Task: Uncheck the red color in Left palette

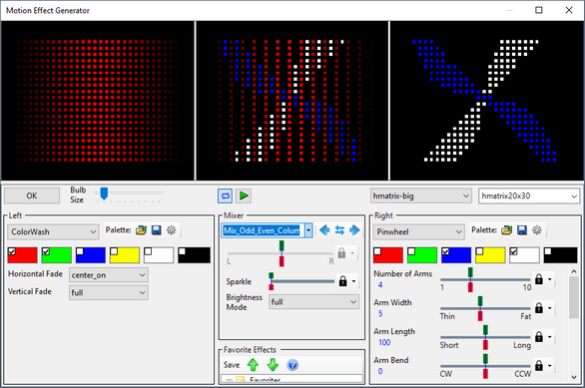Action: [x=12, y=251]
